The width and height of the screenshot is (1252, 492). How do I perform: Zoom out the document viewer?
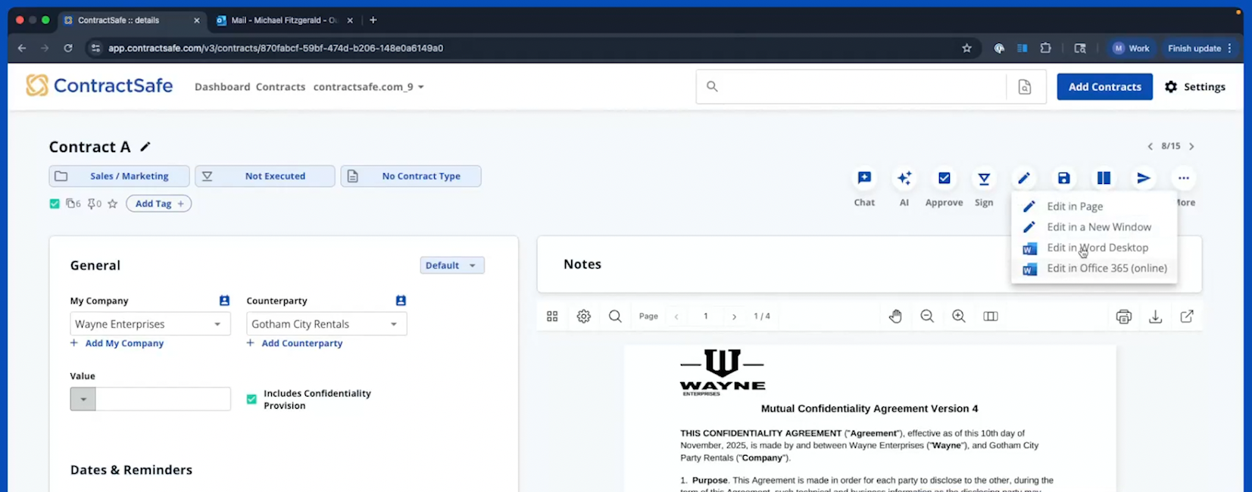[927, 316]
